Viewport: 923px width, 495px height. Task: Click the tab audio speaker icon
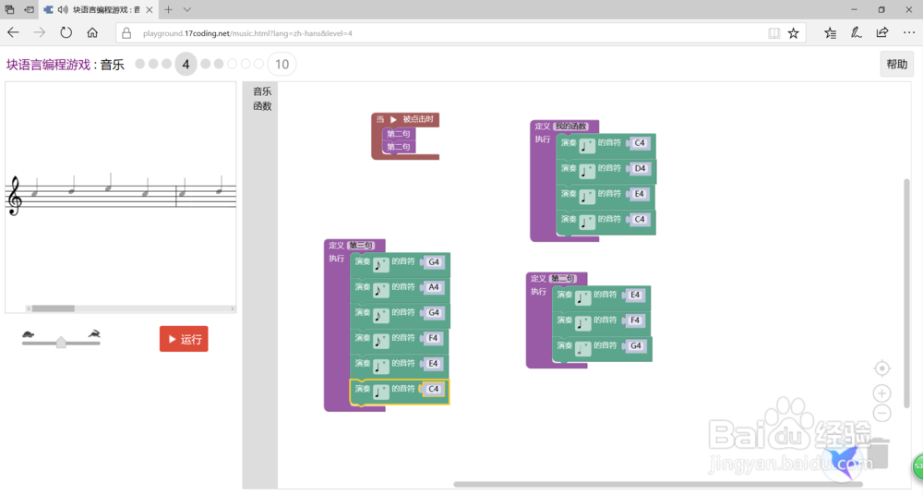click(63, 10)
